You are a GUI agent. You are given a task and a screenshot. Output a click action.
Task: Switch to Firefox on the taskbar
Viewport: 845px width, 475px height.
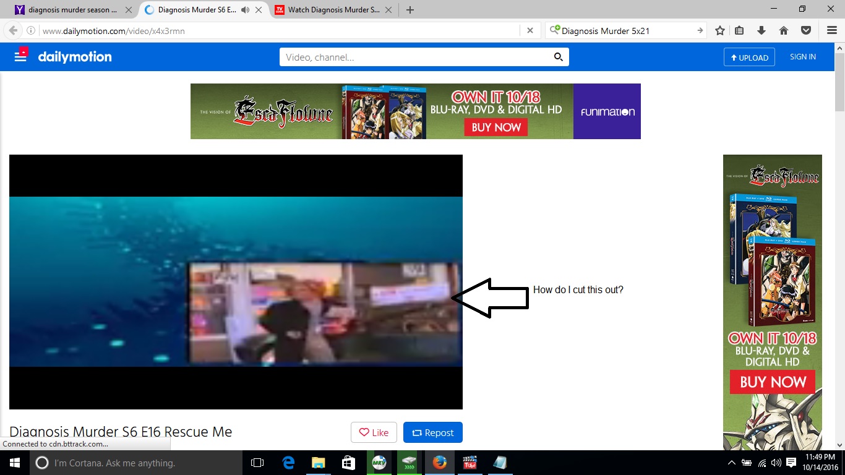(439, 463)
